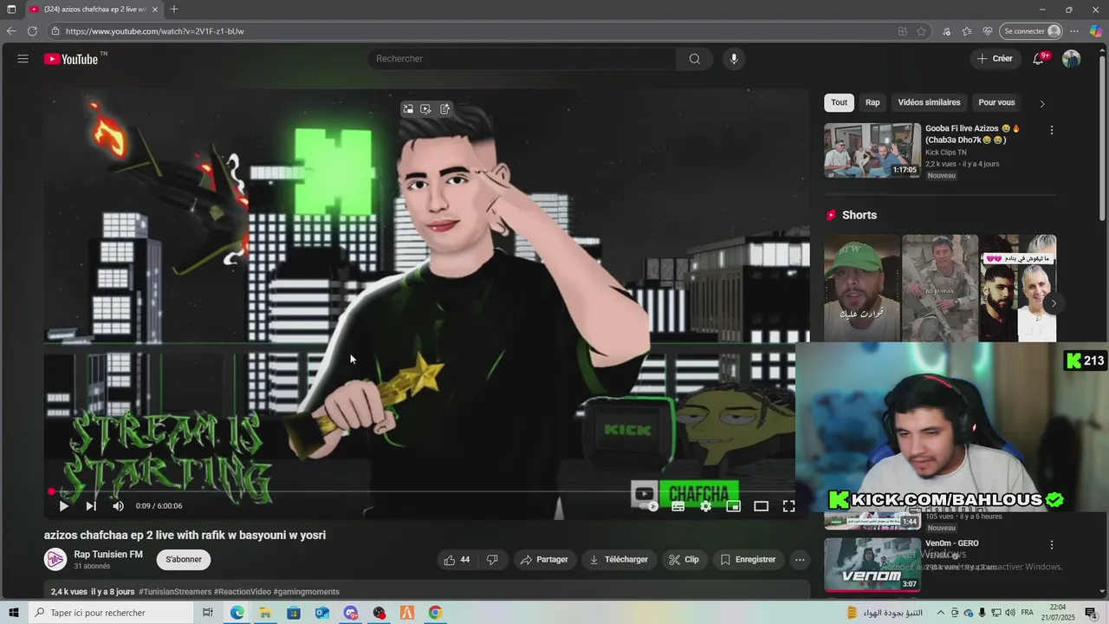This screenshot has width=1109, height=624.
Task: Subscribe with S'abonner button
Action: point(184,560)
